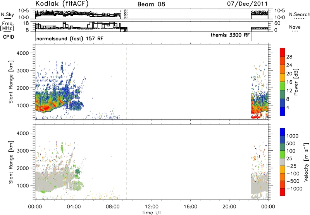Screen dimensions: 310x215
Task: Click the "Time UT" axis title
Action: 152,213
